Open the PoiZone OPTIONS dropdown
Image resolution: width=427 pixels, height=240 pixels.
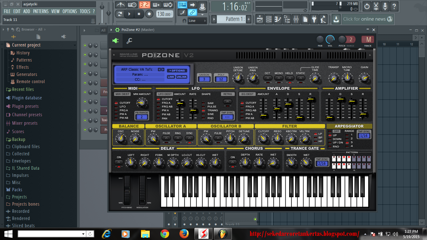pos(177,71)
